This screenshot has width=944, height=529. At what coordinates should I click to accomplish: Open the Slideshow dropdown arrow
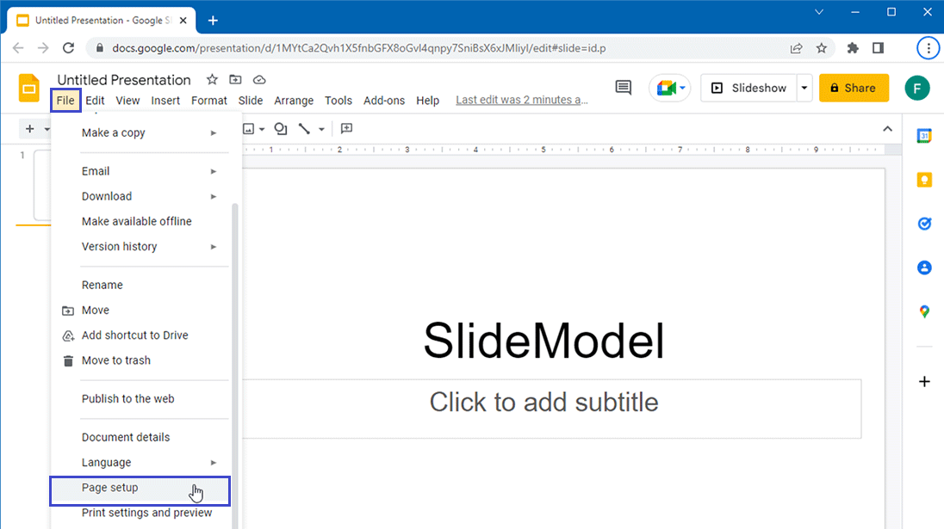(x=803, y=87)
